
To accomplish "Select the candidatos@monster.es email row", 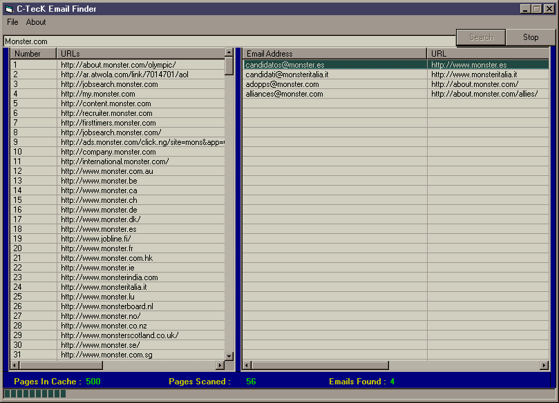I will pyautogui.click(x=334, y=65).
